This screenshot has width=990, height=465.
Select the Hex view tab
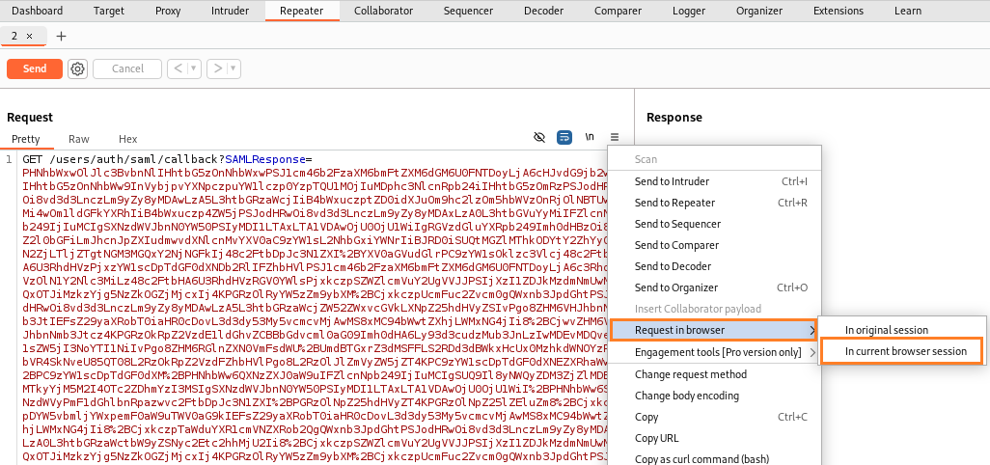pos(127,139)
